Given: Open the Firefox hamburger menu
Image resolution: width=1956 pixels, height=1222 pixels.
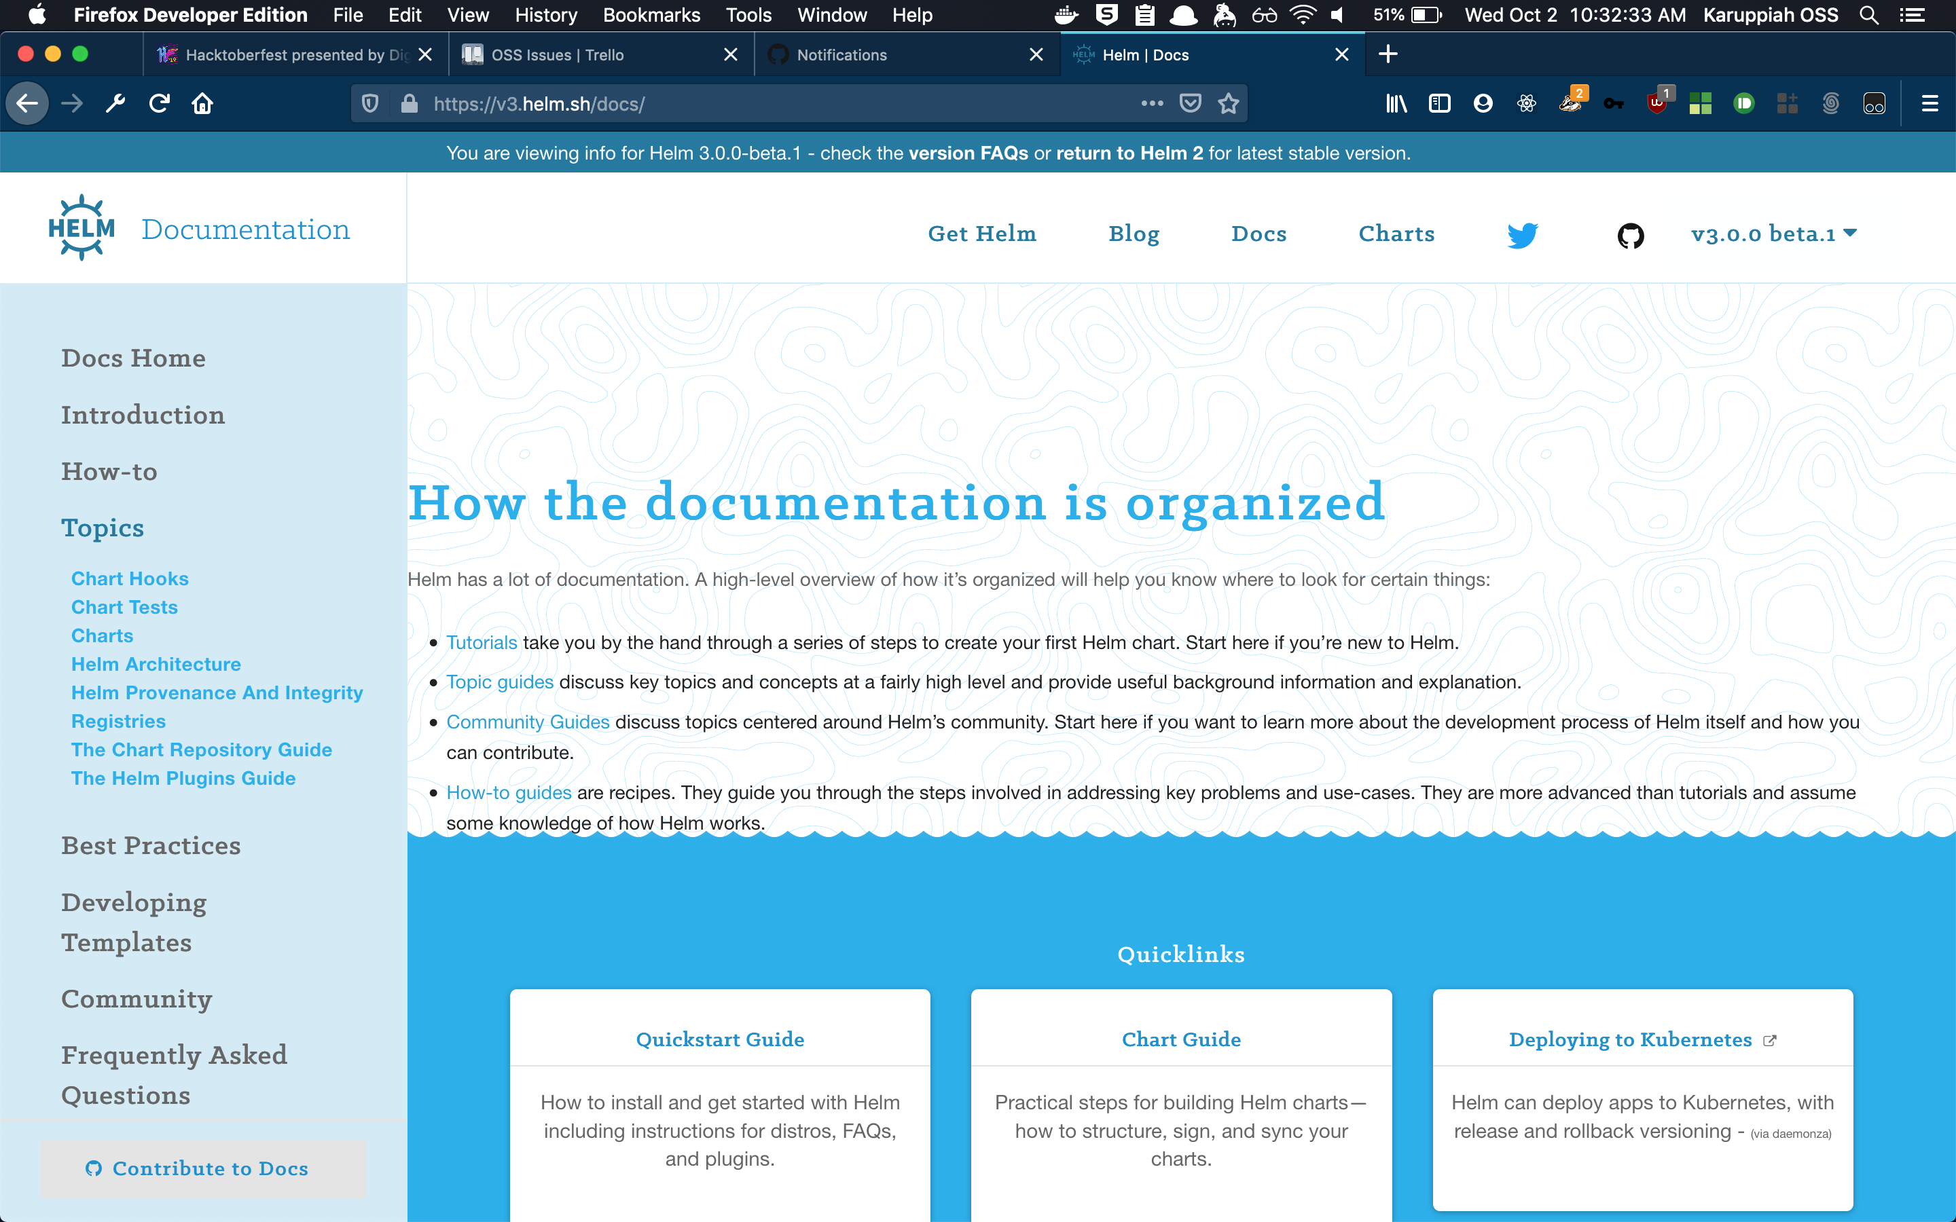Looking at the screenshot, I should tap(1930, 103).
